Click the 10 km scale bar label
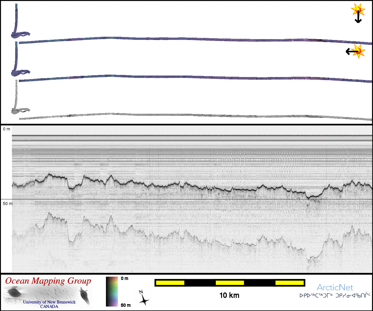Screen dimensions: 373x311 [229, 295]
